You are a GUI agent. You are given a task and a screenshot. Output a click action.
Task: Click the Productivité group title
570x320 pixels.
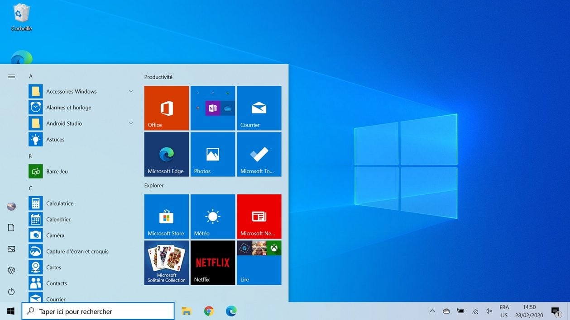[158, 77]
